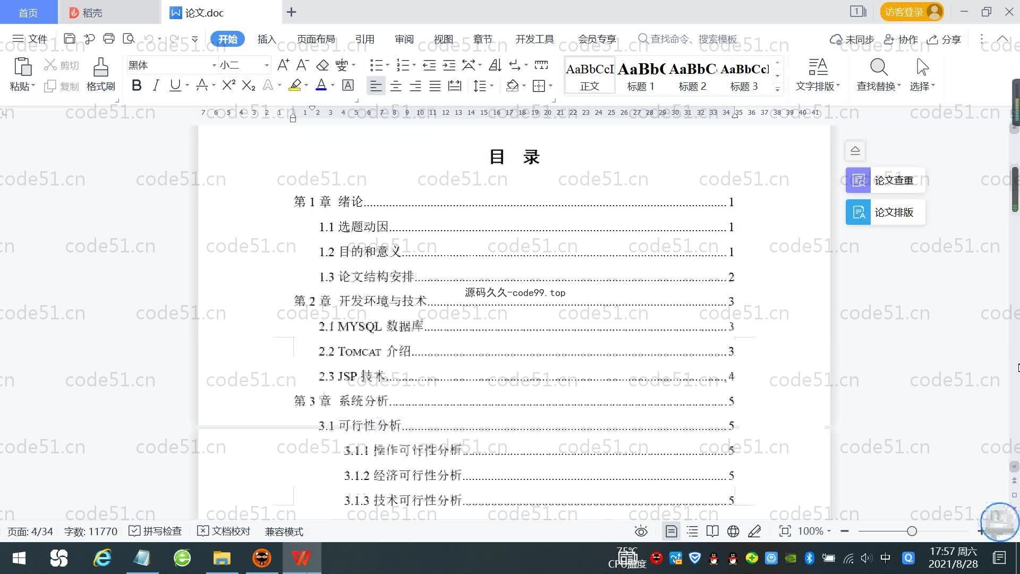Image resolution: width=1020 pixels, height=574 pixels.
Task: Click the clear formatting eraser icon
Action: click(x=322, y=65)
